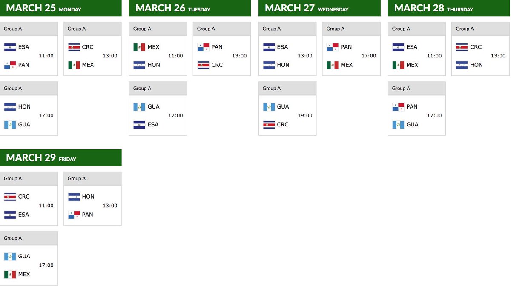Screen dimensions: 511x286
Task: Click the Mexico flag in March 29 GUA–MEX match
Action: (x=10, y=274)
